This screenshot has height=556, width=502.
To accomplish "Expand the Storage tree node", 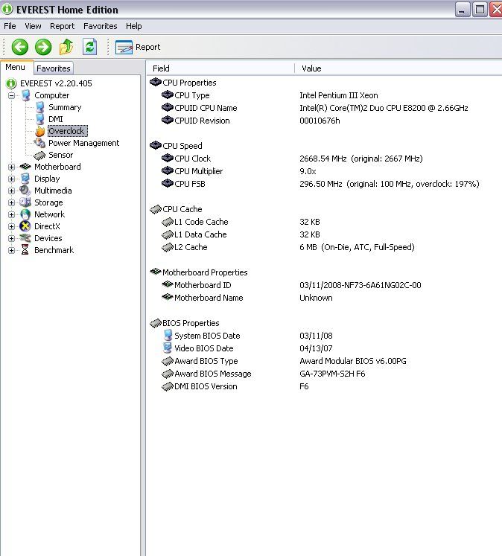I will point(12,202).
